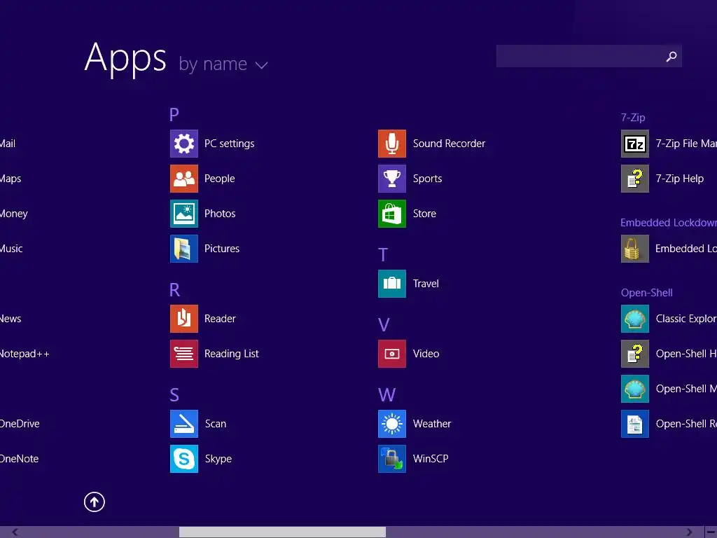Open the Mail app label
Image resolution: width=717 pixels, height=538 pixels.
[x=7, y=144]
